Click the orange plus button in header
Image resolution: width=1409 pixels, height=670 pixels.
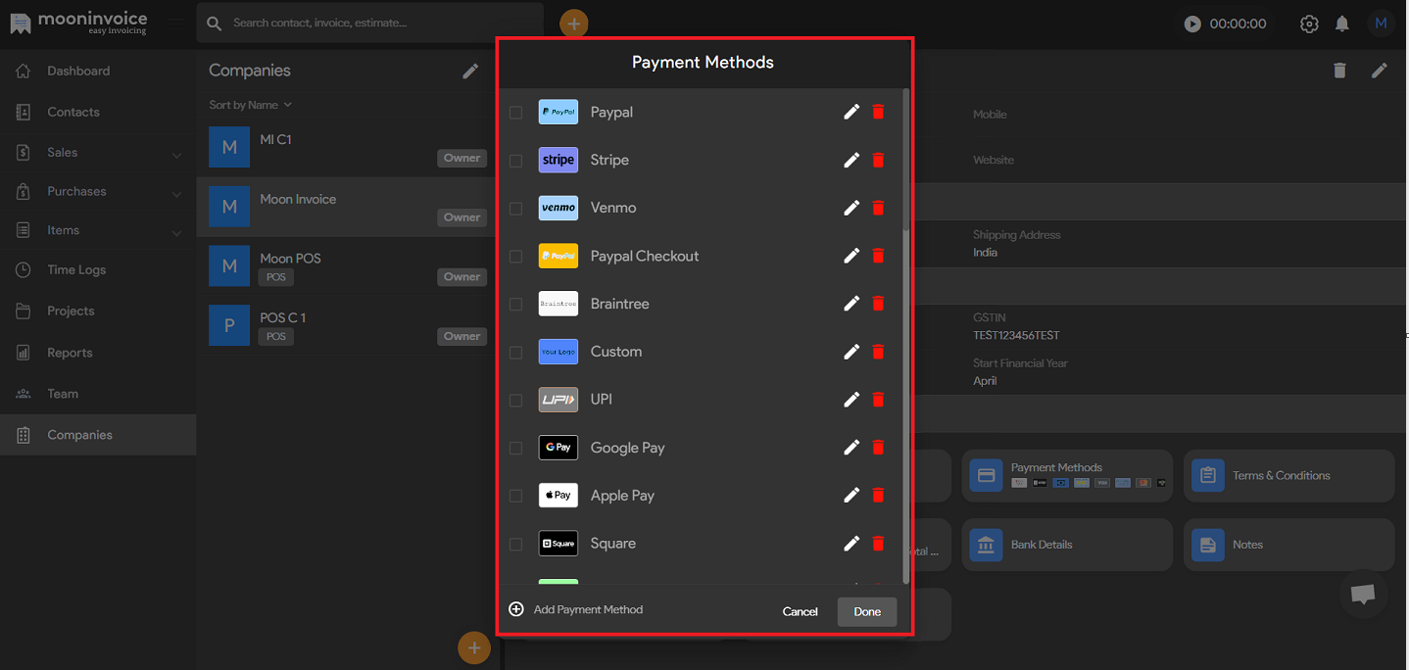574,24
